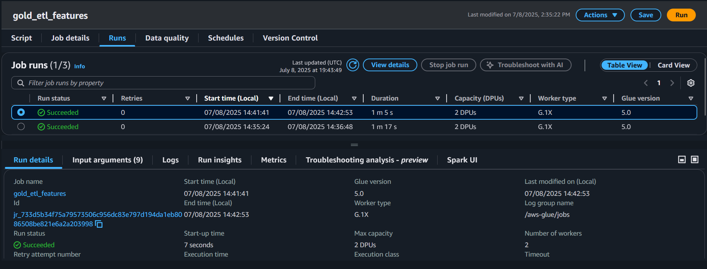The height and width of the screenshot is (269, 707).
Task: Select the 14:41:41 job run radio button
Action: pyautogui.click(x=21, y=112)
